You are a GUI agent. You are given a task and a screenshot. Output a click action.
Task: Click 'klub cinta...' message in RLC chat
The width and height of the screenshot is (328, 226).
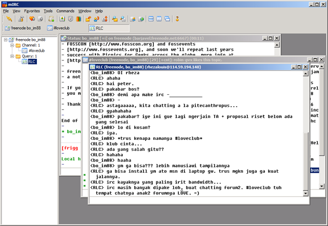pos(116,144)
